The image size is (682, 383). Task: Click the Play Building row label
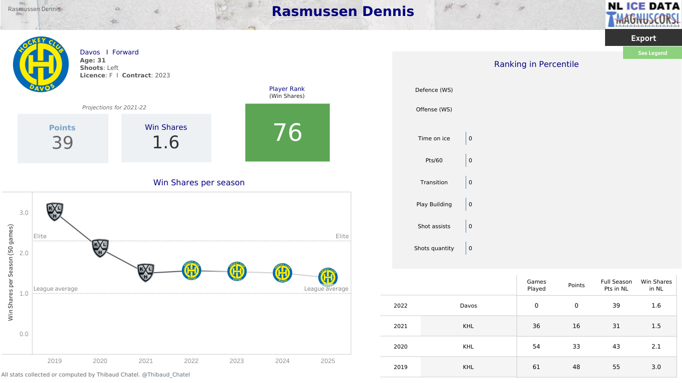[x=434, y=204]
